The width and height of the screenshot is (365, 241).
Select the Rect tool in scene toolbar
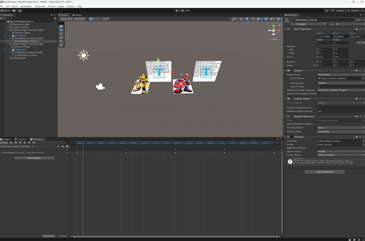pyautogui.click(x=61, y=41)
